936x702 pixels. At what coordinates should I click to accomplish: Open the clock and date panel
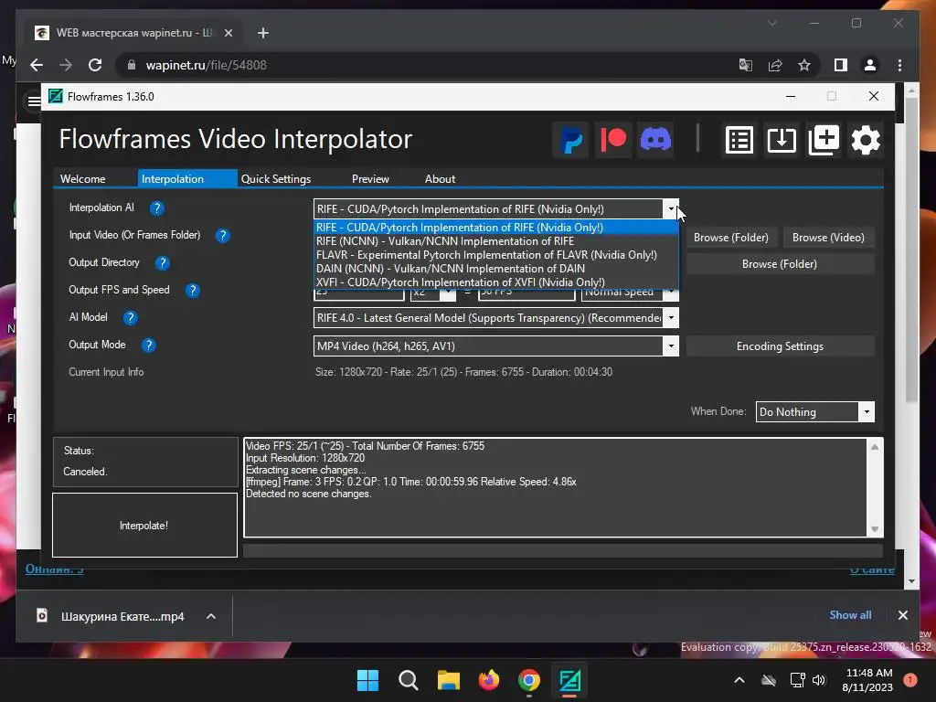point(868,680)
